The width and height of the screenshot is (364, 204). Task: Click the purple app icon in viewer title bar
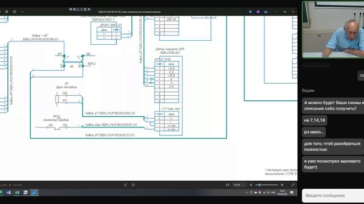258,11
